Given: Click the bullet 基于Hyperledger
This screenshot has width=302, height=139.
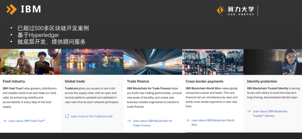Looking at the screenshot, I should click(x=38, y=35).
